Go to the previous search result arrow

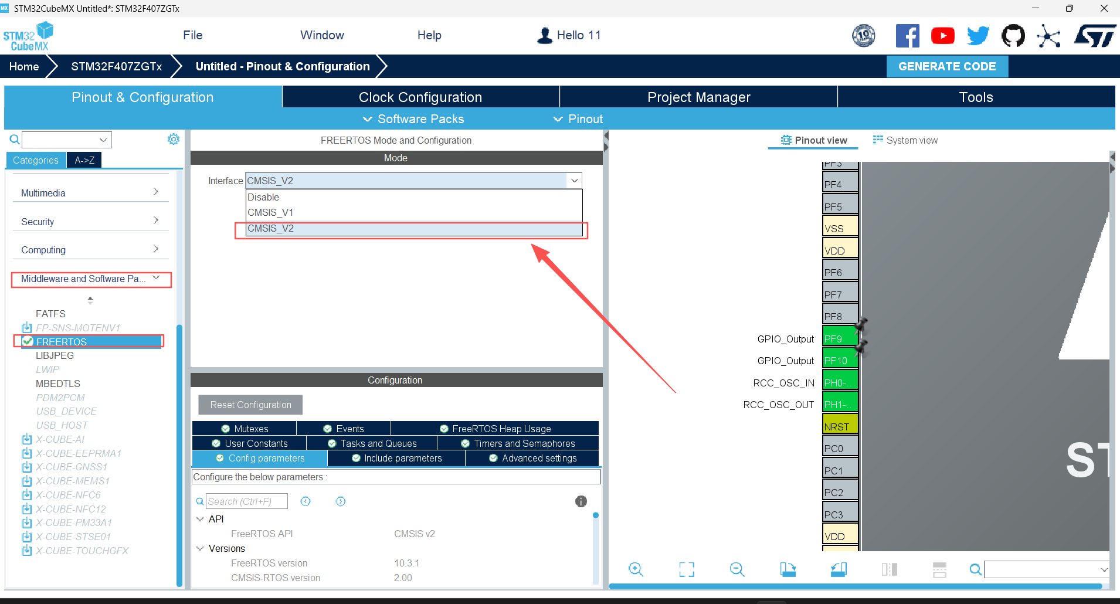pyautogui.click(x=306, y=501)
